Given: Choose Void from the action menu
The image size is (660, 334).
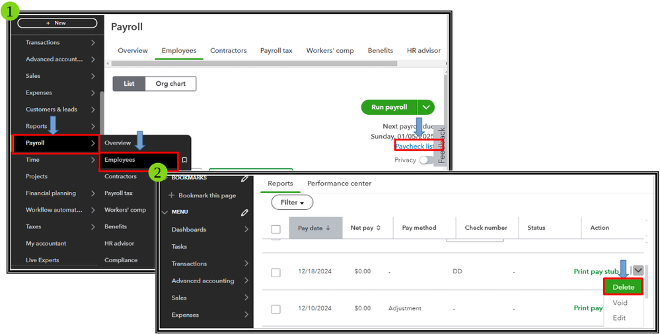Looking at the screenshot, I should 620,303.
